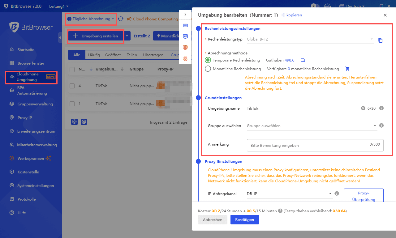Switch to the Geöffnet tab
Image resolution: width=396 pixels, height=238 pixels.
(113, 55)
